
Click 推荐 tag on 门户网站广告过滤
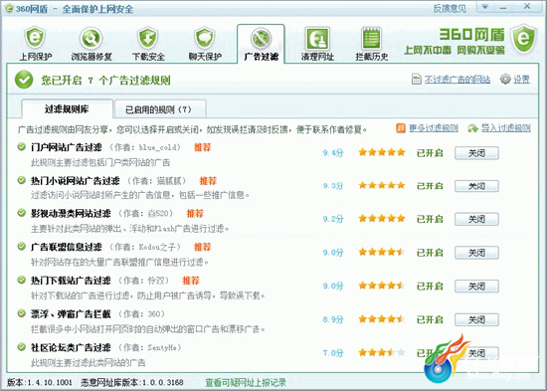pyautogui.click(x=203, y=147)
